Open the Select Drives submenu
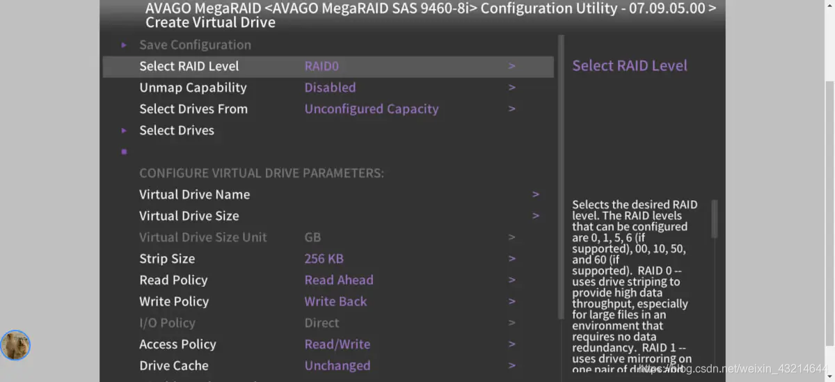The width and height of the screenshot is (835, 382). click(x=177, y=130)
